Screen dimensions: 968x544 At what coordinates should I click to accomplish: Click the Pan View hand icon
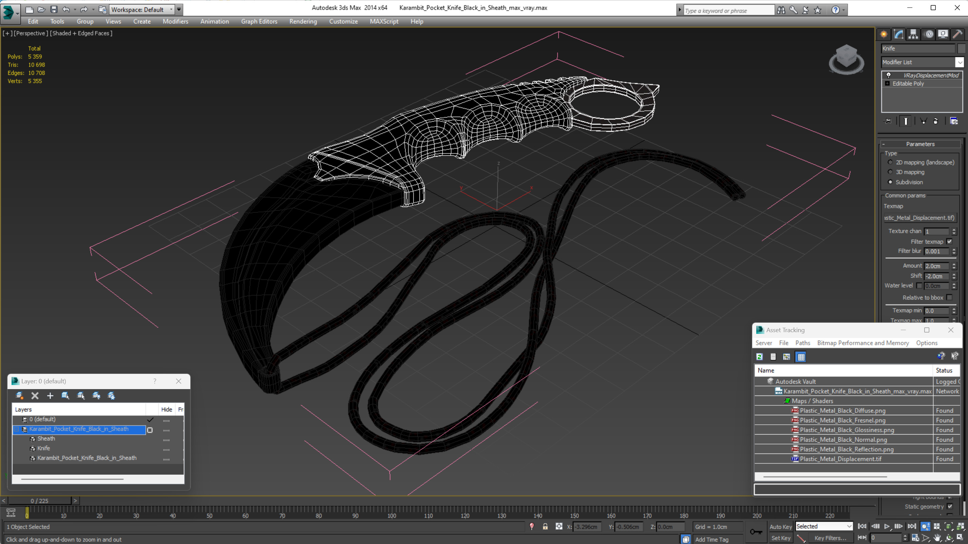point(937,538)
